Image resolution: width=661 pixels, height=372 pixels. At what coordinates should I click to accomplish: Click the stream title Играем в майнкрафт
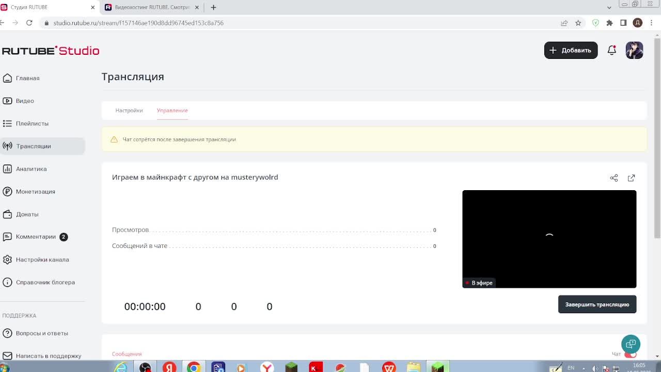195,177
